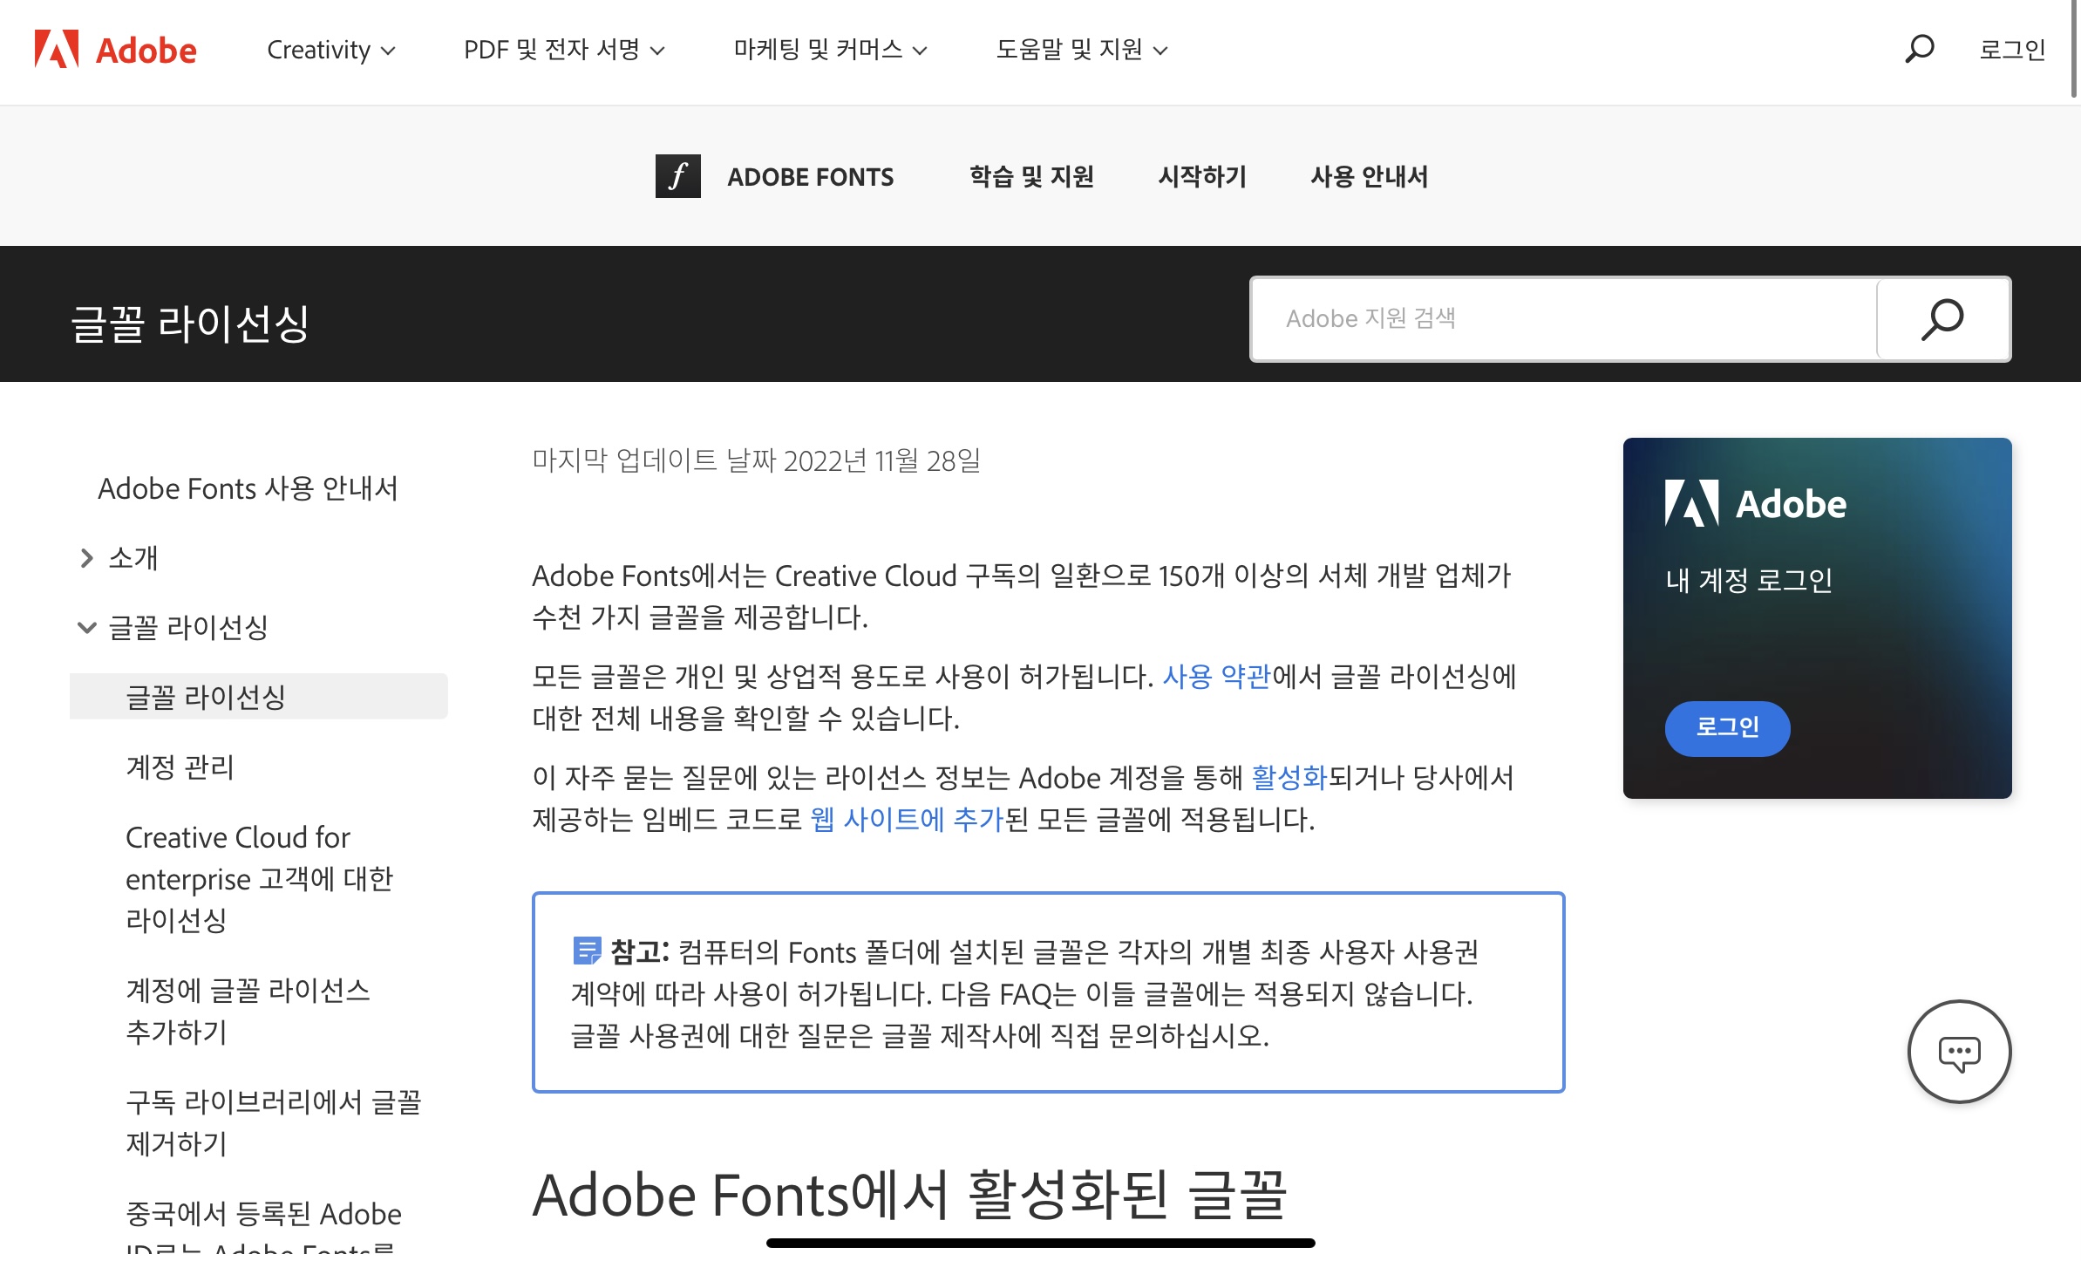Screen dimensions: 2081x1261
Task: Focus the Adobe 지원 검색 input field
Action: 1564,319
